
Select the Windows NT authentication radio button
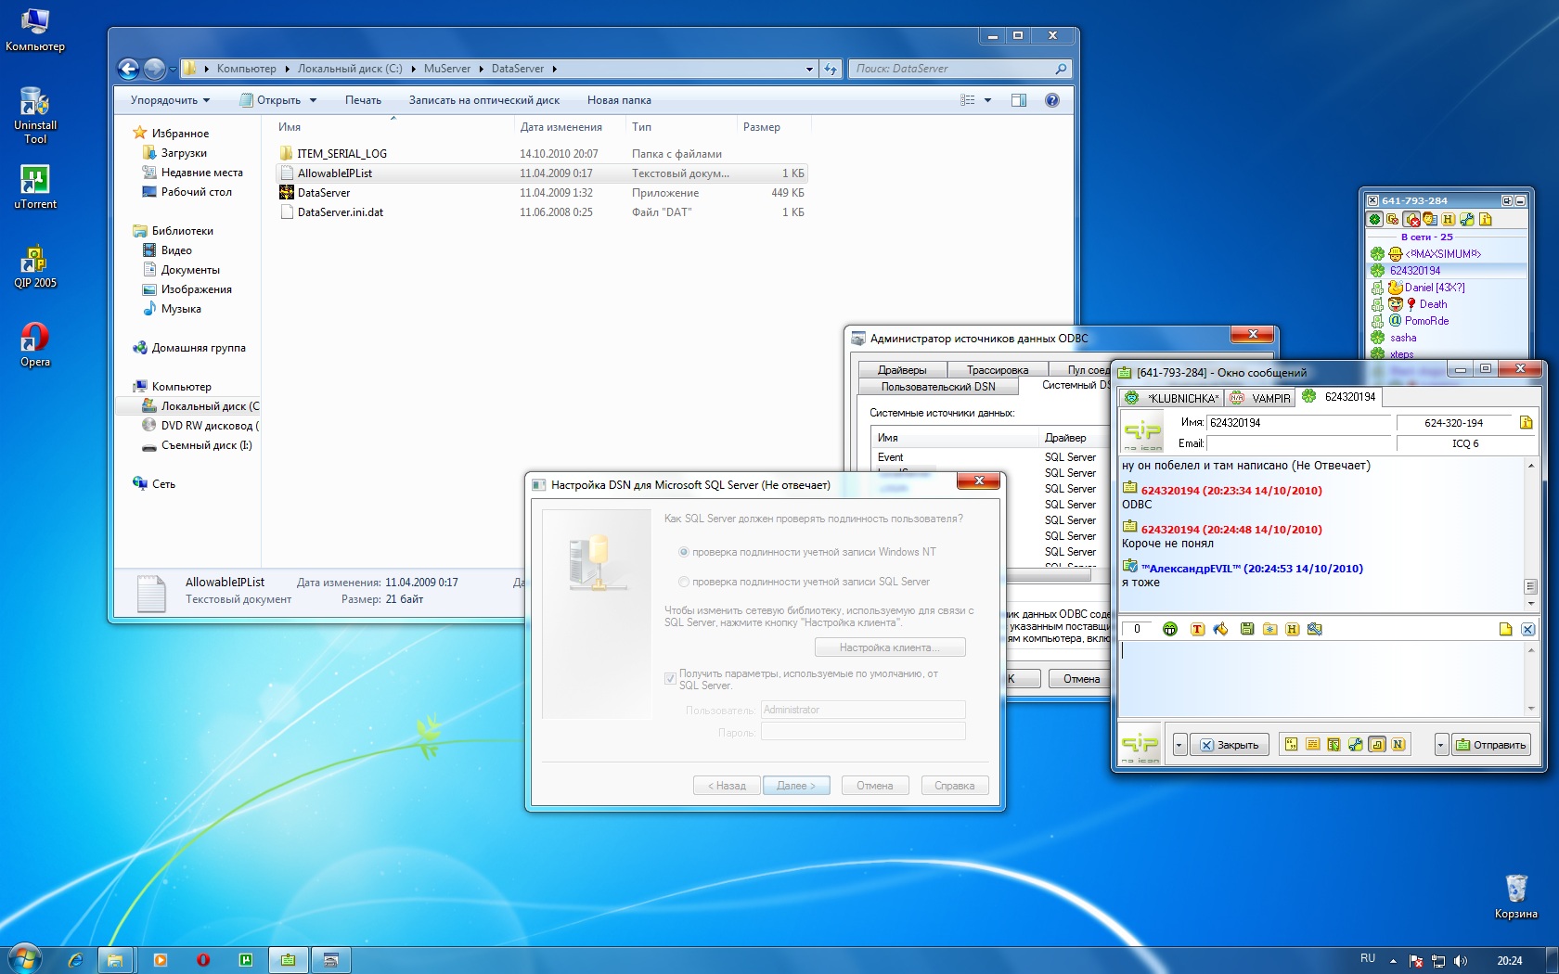684,552
